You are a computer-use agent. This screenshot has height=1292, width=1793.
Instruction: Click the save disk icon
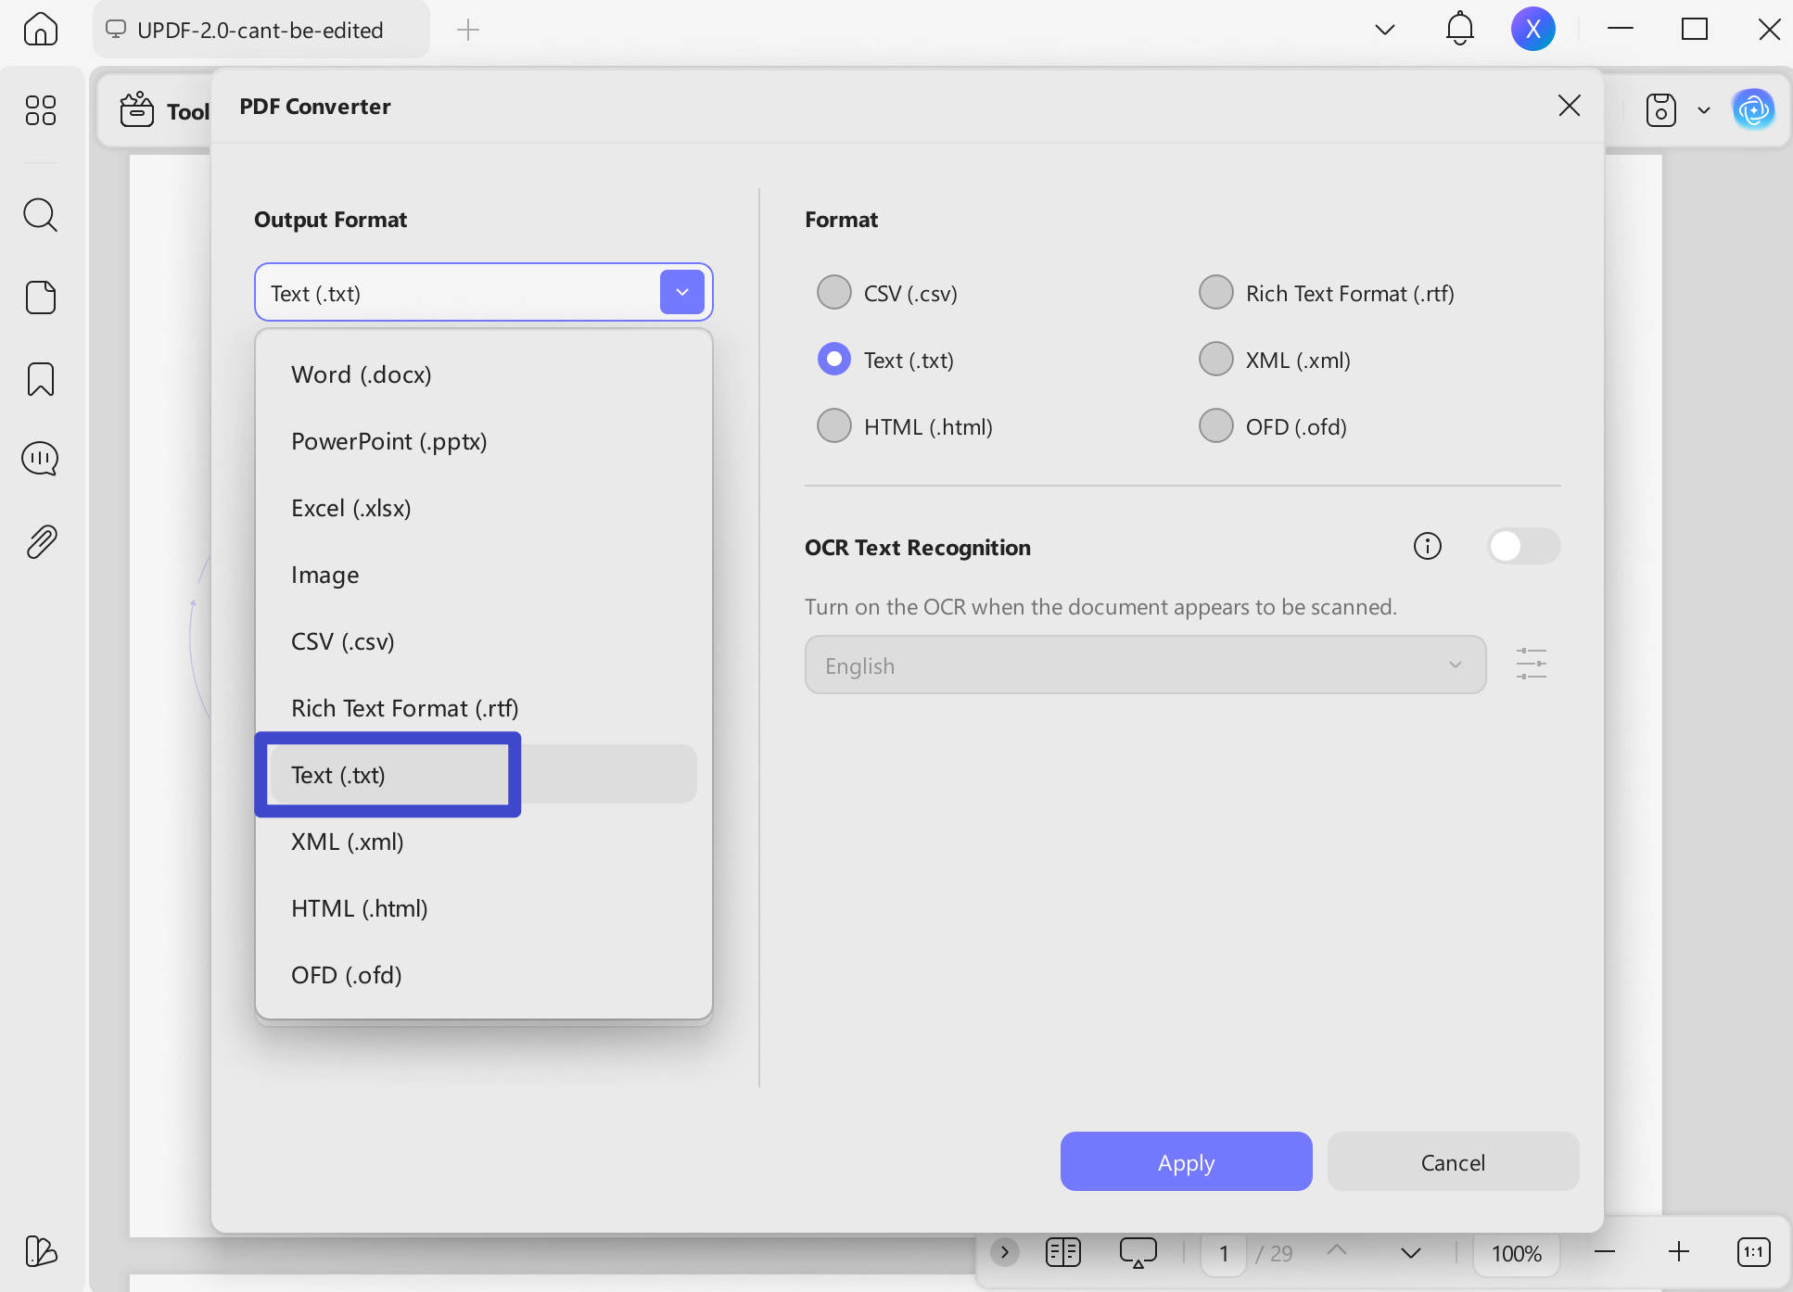click(x=1661, y=110)
